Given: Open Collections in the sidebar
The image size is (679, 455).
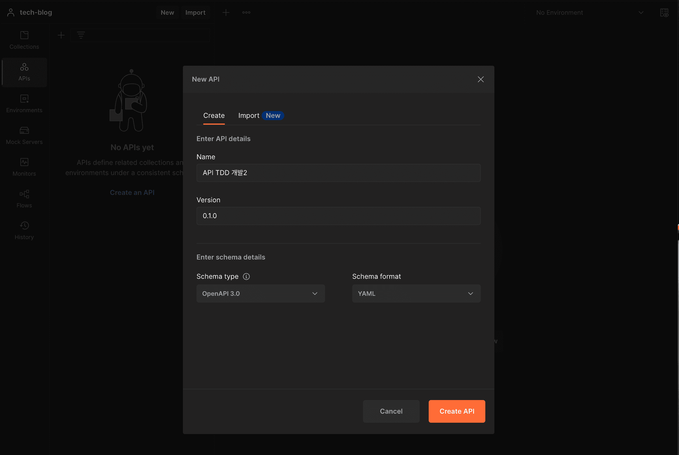Looking at the screenshot, I should point(24,40).
